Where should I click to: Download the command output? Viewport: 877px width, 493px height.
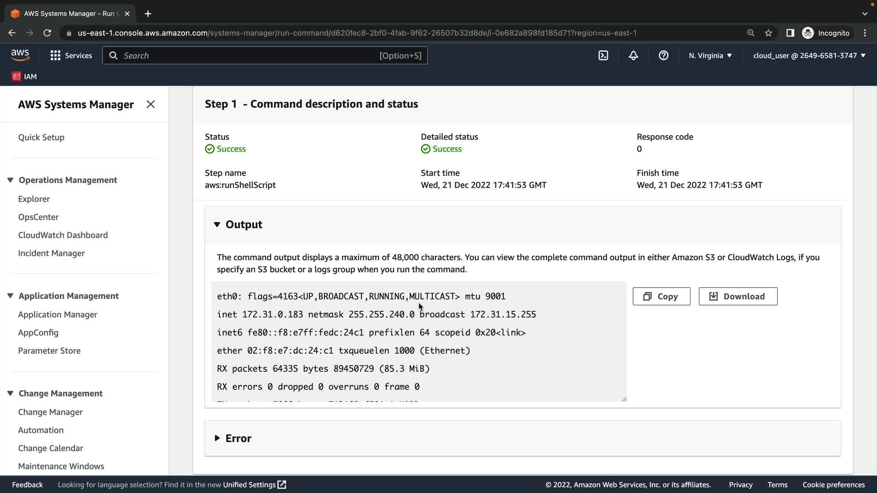tap(738, 297)
